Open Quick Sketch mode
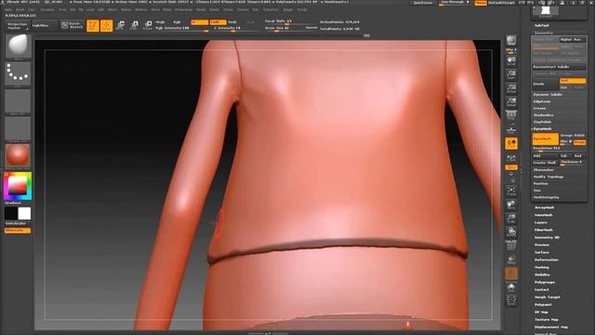 tap(73, 25)
